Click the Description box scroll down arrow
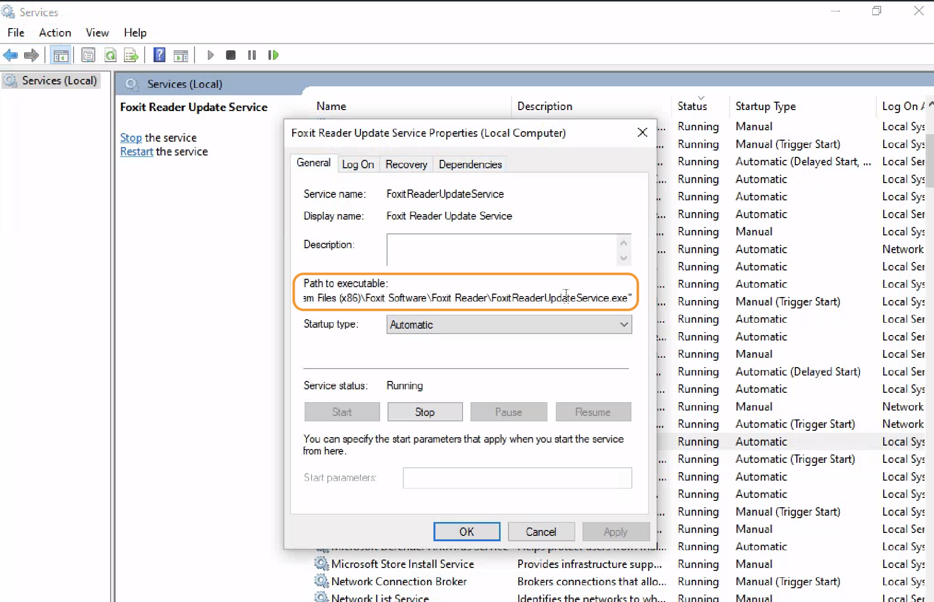The height and width of the screenshot is (602, 934). pos(623,258)
